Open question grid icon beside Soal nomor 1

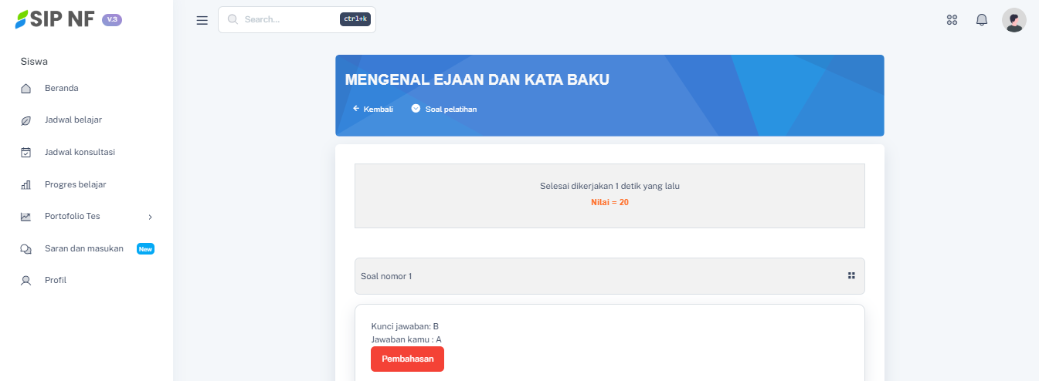(851, 275)
